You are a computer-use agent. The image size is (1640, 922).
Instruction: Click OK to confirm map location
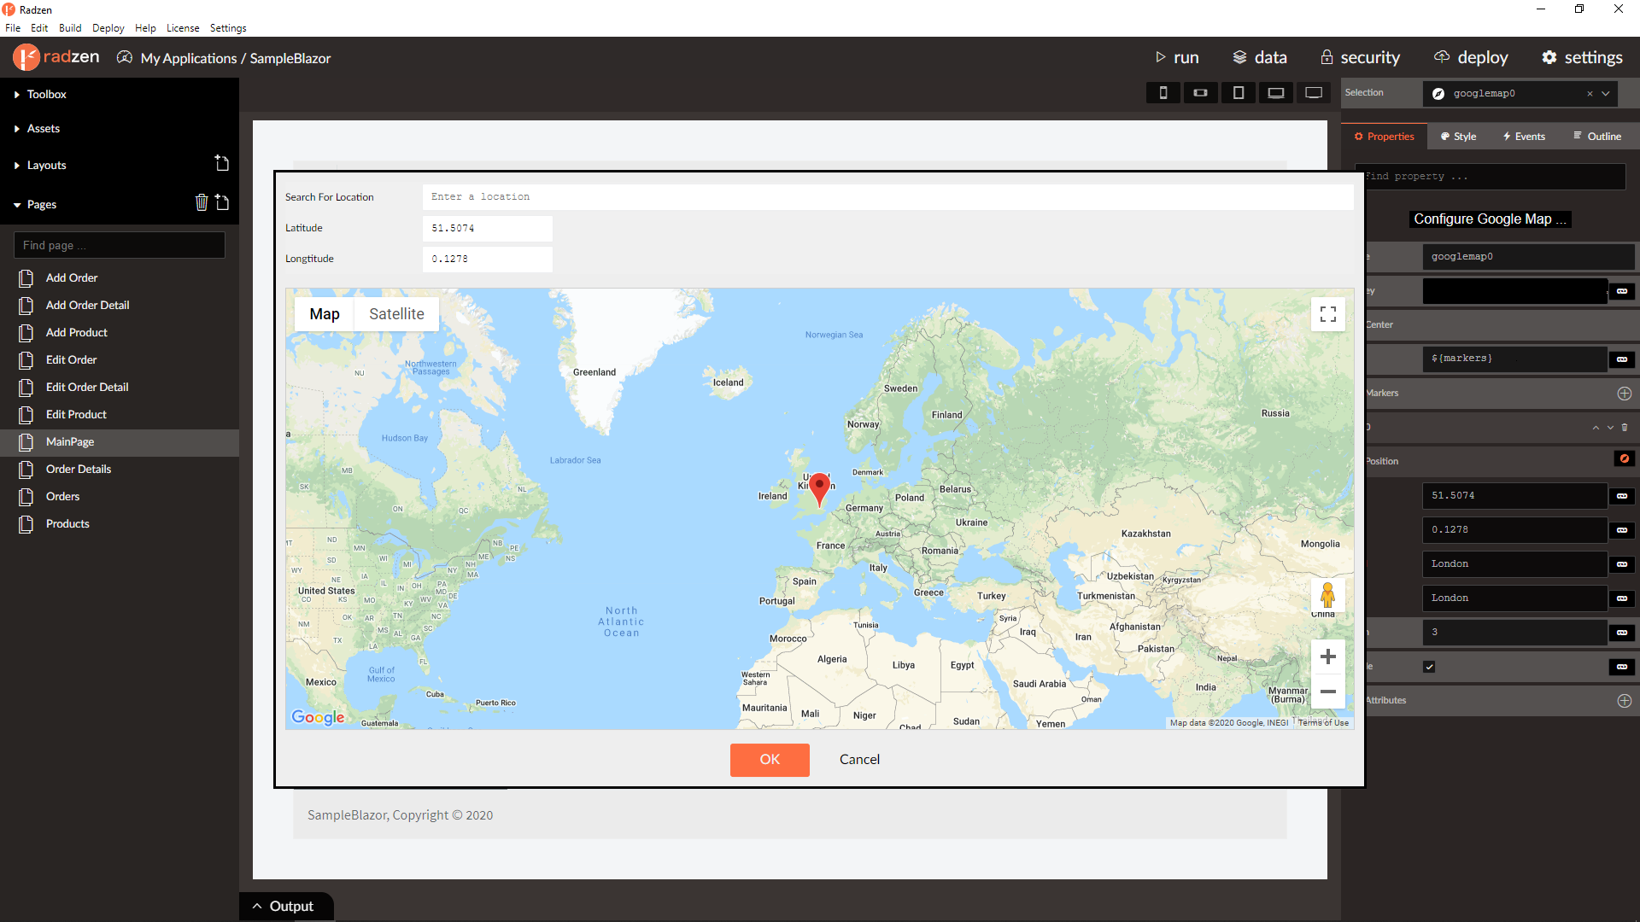point(770,760)
